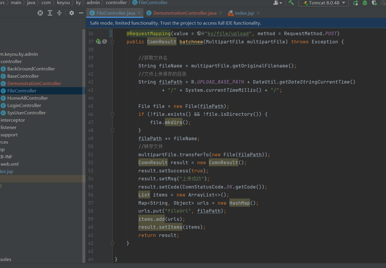Screen dimensions: 386x268
Task: Click the HashMap type on line 57
Action: click(240, 203)
